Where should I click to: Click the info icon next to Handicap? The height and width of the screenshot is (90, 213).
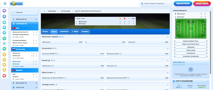pyautogui.click(x=52, y=60)
